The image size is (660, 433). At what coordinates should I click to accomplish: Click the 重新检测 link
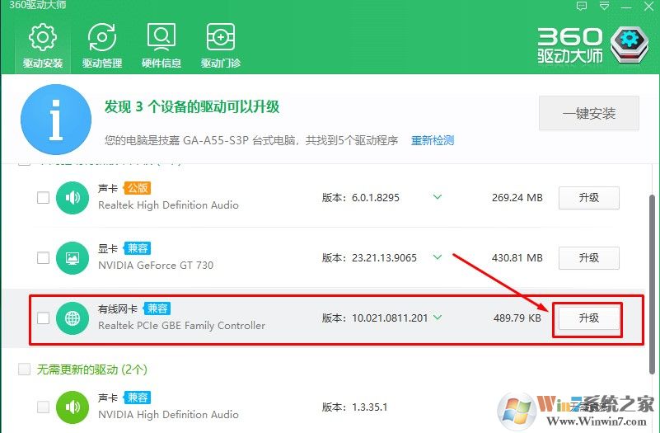click(x=433, y=140)
